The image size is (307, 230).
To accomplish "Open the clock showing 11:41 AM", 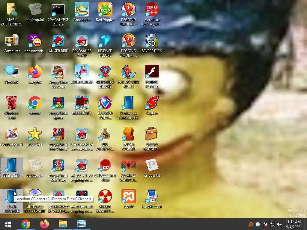I will (293, 224).
